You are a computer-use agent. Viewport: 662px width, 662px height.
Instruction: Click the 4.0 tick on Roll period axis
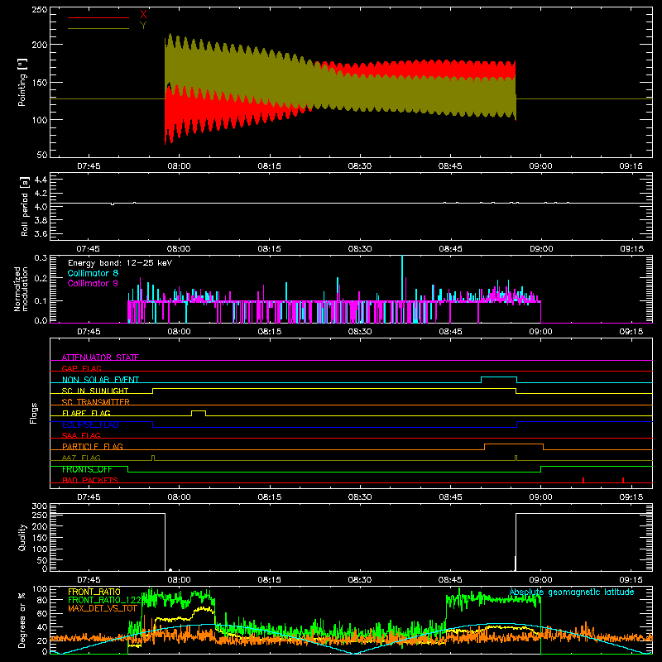click(41, 207)
